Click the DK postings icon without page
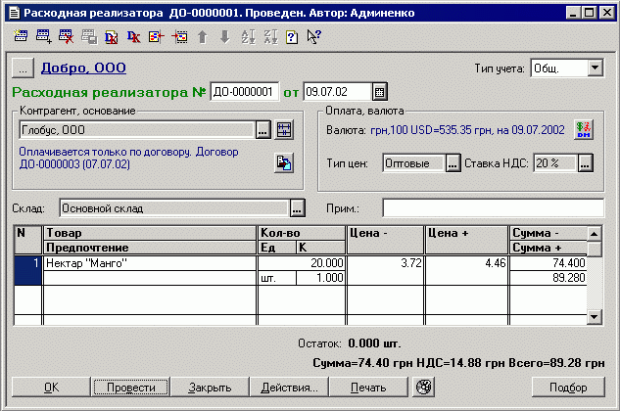Screen dimensions: 620x411 click(133, 37)
